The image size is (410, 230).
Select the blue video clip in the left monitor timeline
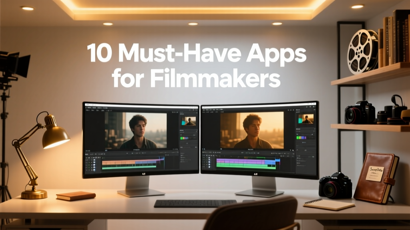click(146, 163)
